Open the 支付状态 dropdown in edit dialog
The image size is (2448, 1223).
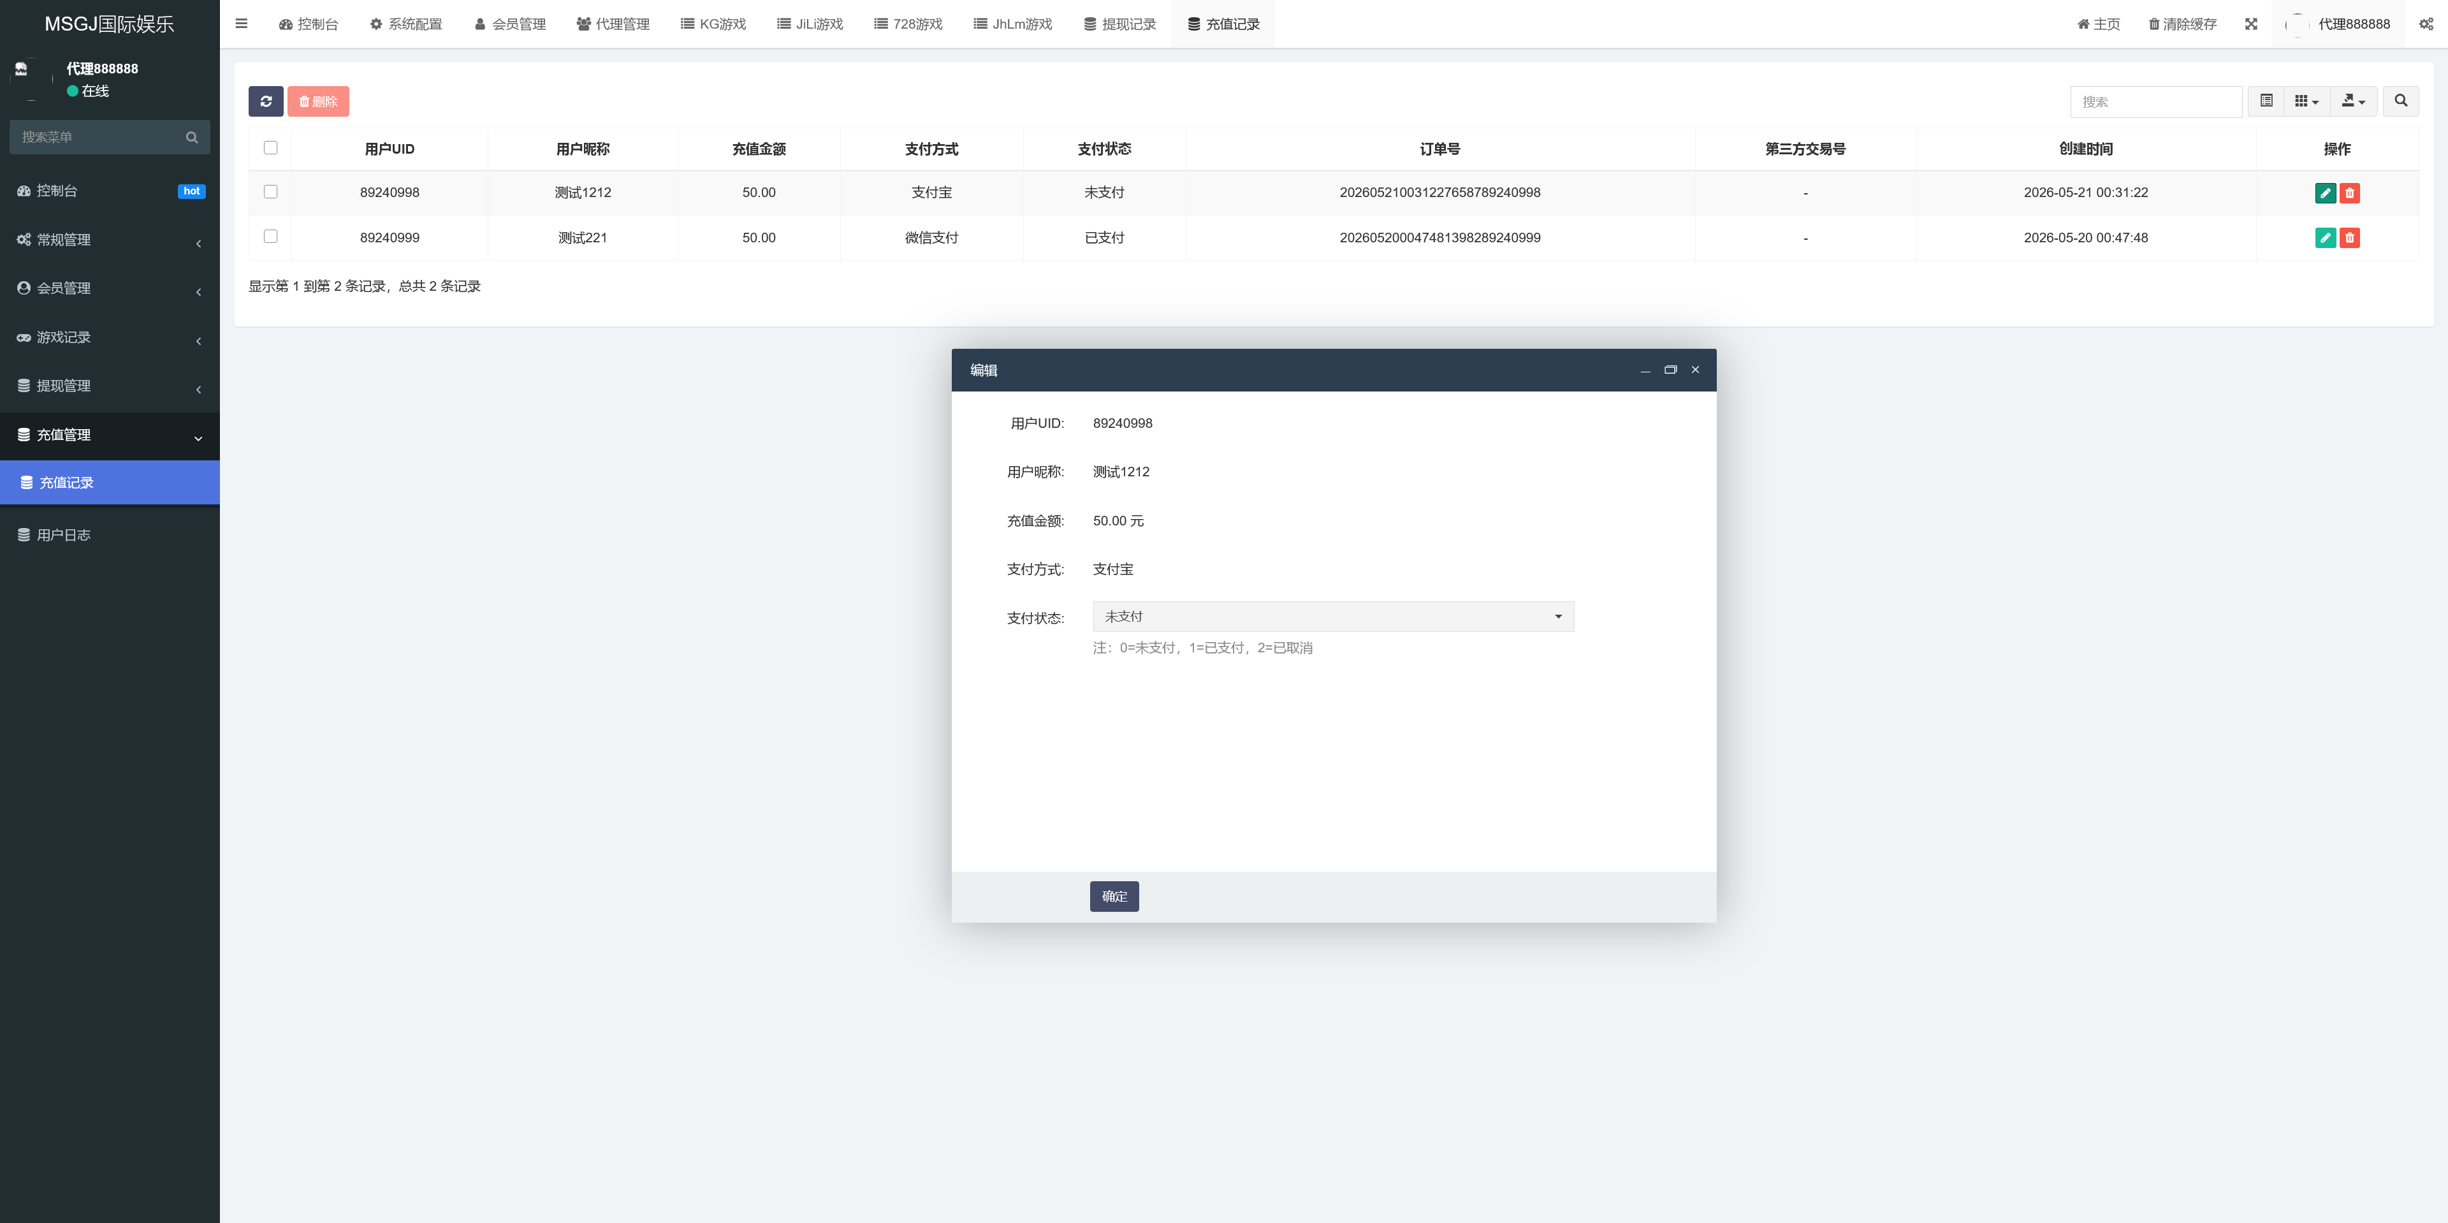1333,617
